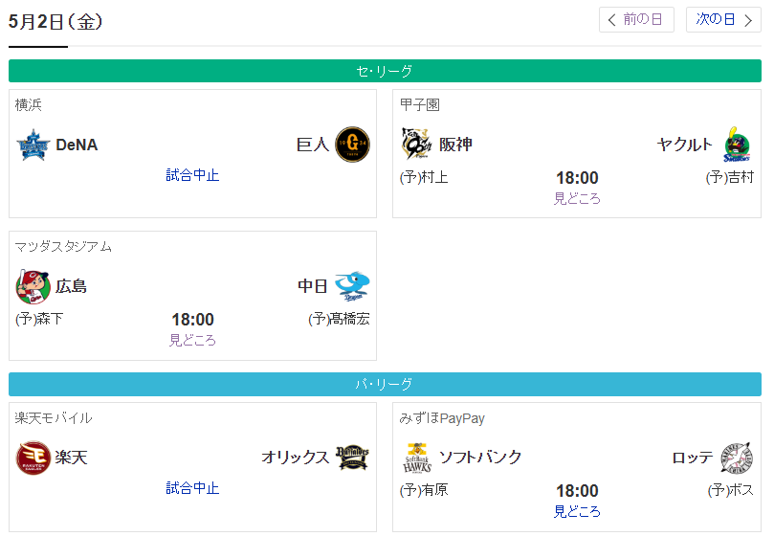Click the Hiroshima Carp mascot logo
Screen dimensions: 774x559
pos(33,286)
